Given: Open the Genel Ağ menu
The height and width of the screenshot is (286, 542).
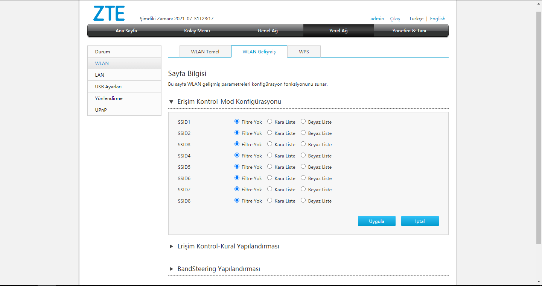Looking at the screenshot, I should point(268,31).
